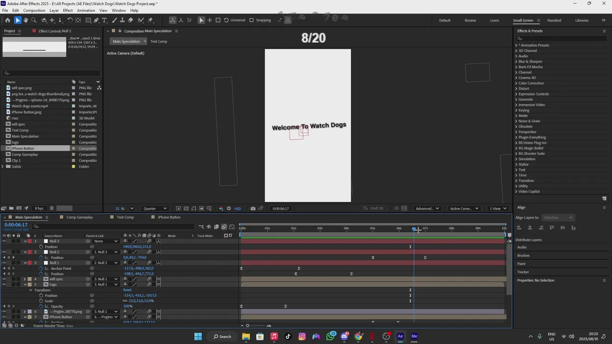Open After Effects from Windows taskbar

tap(400, 336)
